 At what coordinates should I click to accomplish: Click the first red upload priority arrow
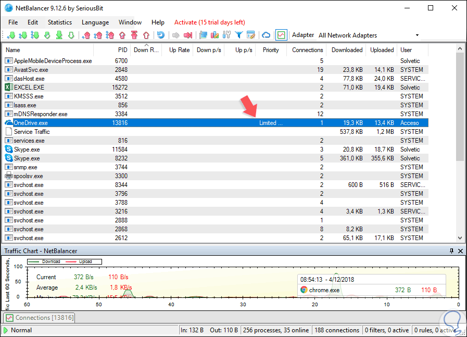(87, 35)
